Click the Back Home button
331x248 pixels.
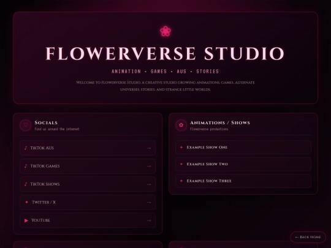[308, 237]
